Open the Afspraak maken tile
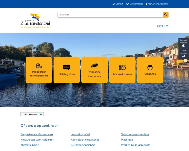The image size is (189, 151). click(122, 70)
